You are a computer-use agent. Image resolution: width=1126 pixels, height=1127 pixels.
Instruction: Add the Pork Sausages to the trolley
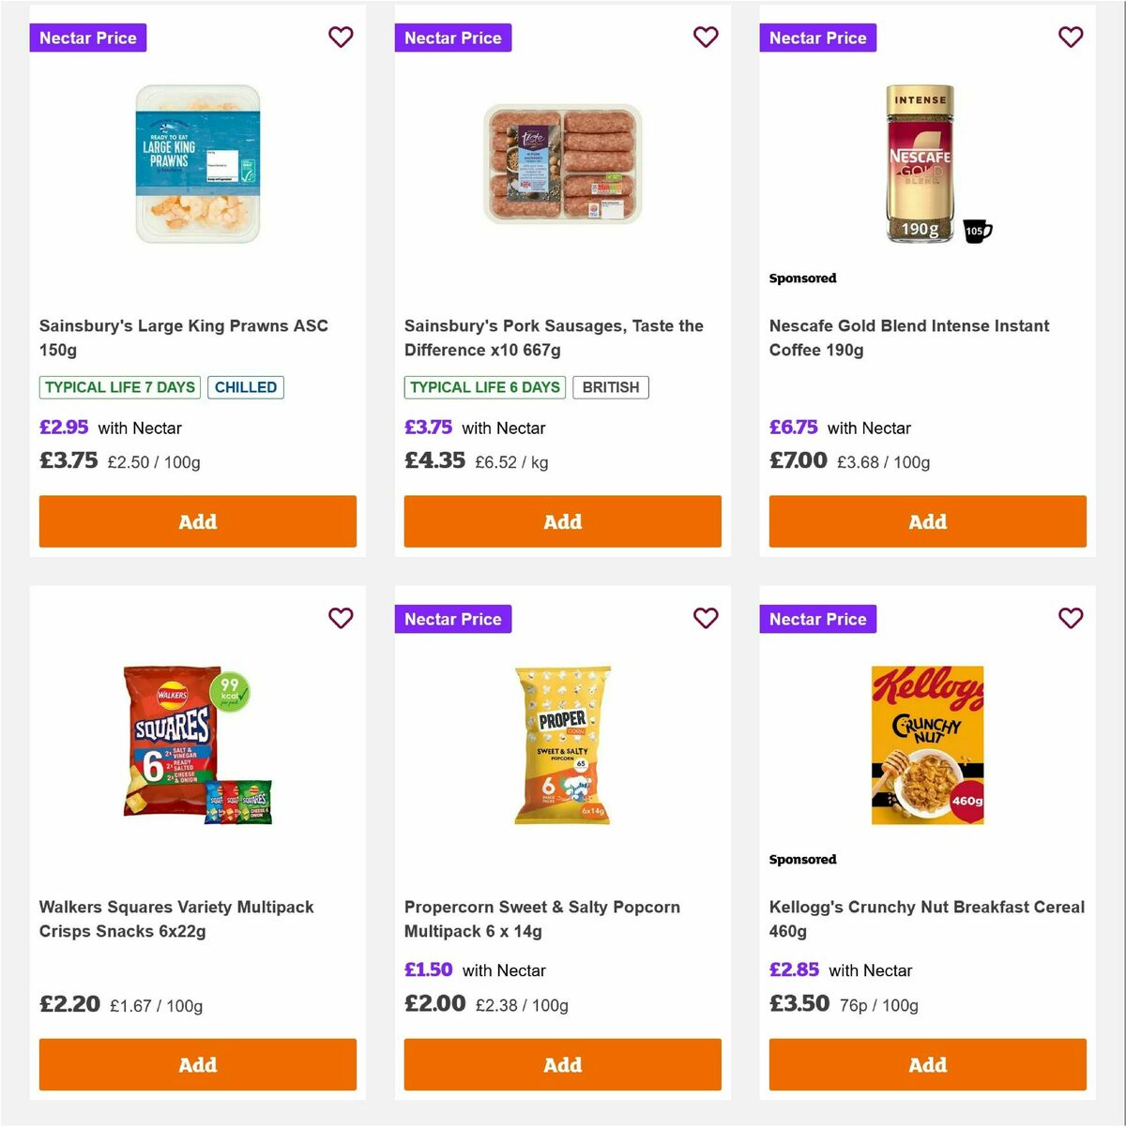[562, 521]
